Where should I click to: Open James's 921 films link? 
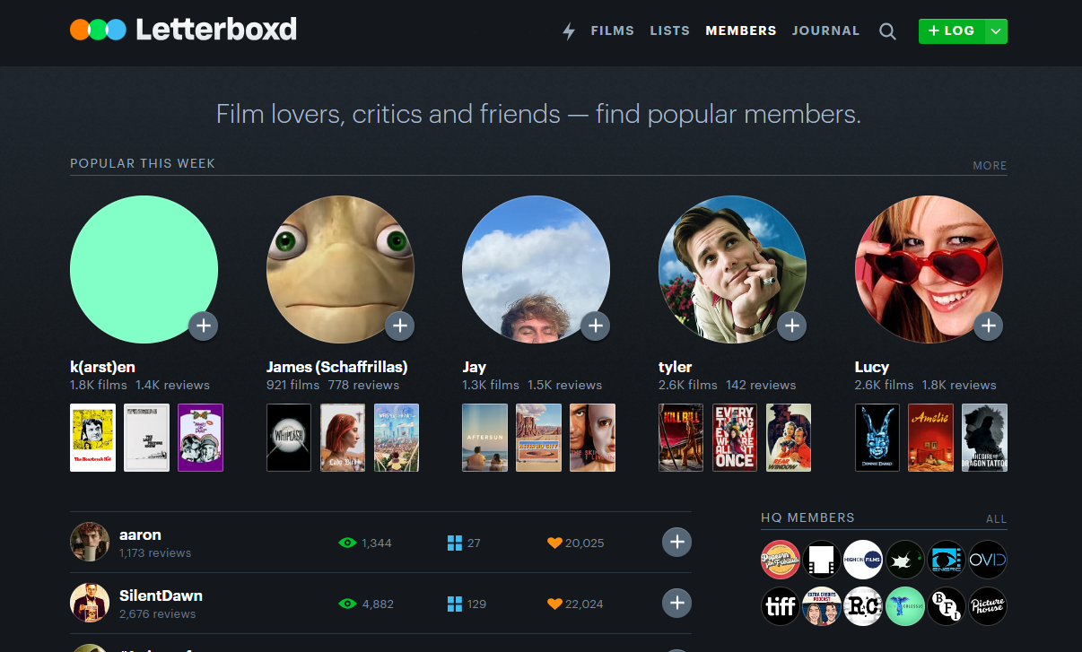coord(292,385)
